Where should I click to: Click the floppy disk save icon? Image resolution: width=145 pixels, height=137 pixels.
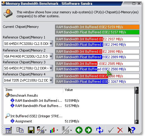31,130
